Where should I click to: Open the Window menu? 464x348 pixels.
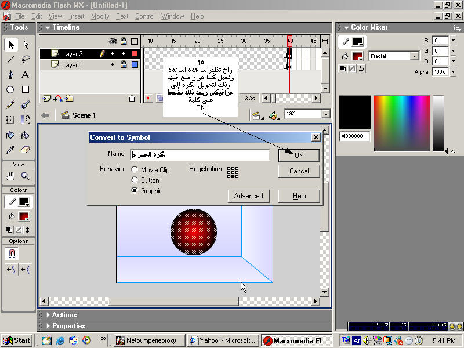pyautogui.click(x=172, y=16)
